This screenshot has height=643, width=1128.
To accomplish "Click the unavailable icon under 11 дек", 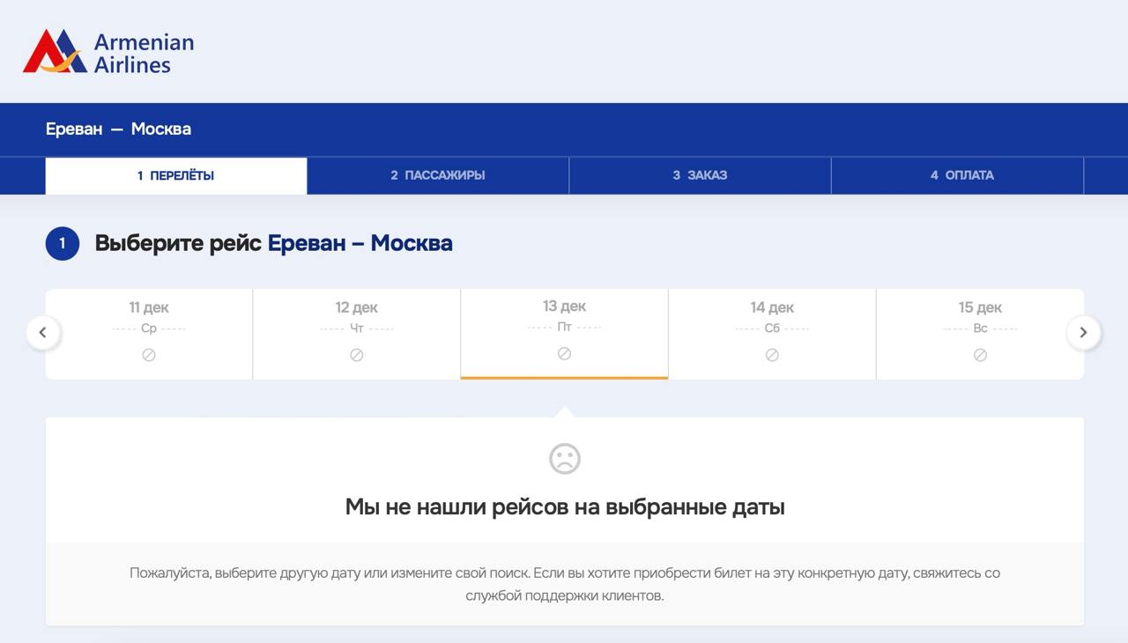I will tap(149, 355).
